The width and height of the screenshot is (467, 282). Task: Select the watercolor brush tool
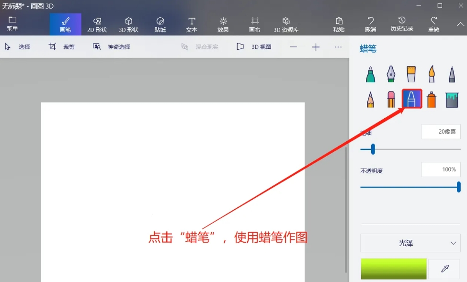coord(431,74)
